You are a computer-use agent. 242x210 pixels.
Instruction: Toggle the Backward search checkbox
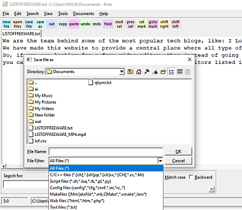[191, 177]
